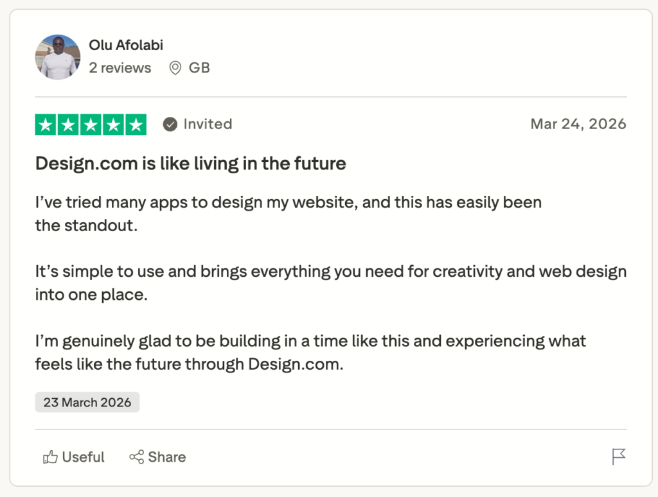
Task: Click the Useful button label
Action: pyautogui.click(x=83, y=457)
